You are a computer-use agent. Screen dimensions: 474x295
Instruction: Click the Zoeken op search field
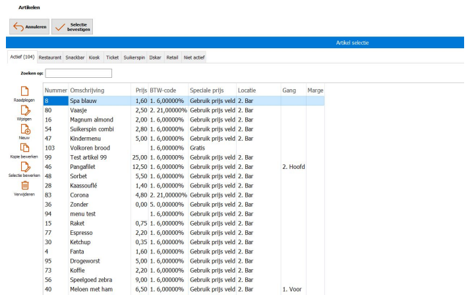click(x=78, y=73)
